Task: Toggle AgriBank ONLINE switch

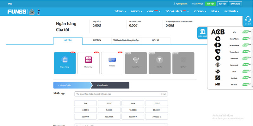Action: point(245,78)
